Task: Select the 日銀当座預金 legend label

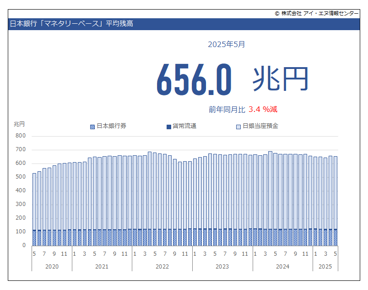Action: click(x=260, y=126)
